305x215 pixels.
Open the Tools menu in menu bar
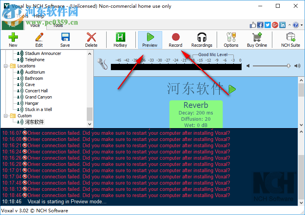click(x=22, y=16)
